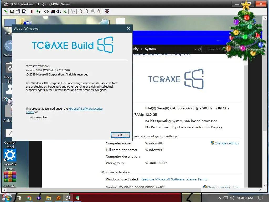269x202 pixels.
Task: Click the orange magnifier taskbar icon
Action: coord(58,198)
